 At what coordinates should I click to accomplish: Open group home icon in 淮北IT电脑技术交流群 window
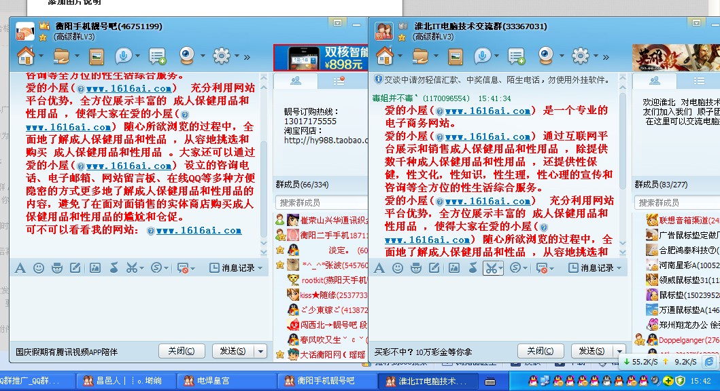coord(385,56)
